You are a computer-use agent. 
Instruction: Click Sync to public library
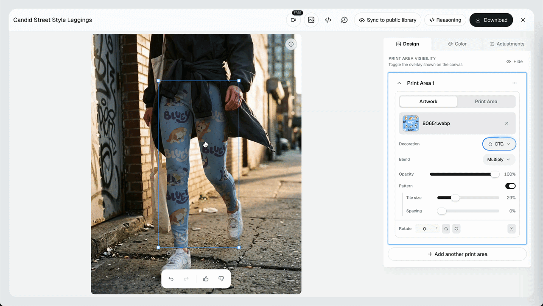click(x=388, y=20)
